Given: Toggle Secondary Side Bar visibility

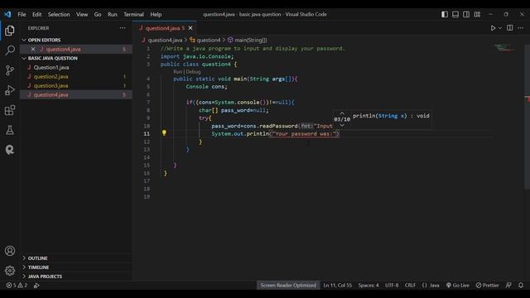Looking at the screenshot, I should point(466,14).
